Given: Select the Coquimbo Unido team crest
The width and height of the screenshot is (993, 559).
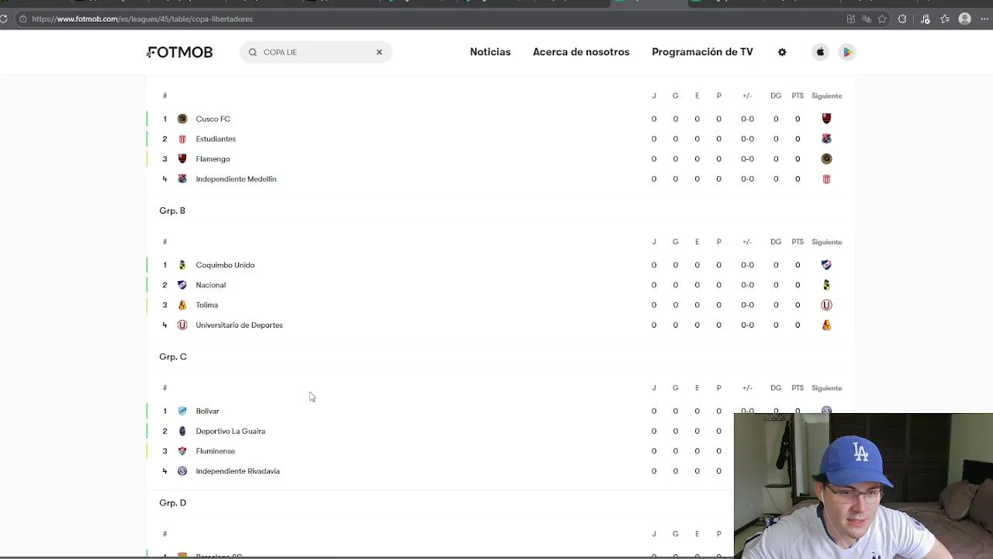Looking at the screenshot, I should [x=182, y=265].
